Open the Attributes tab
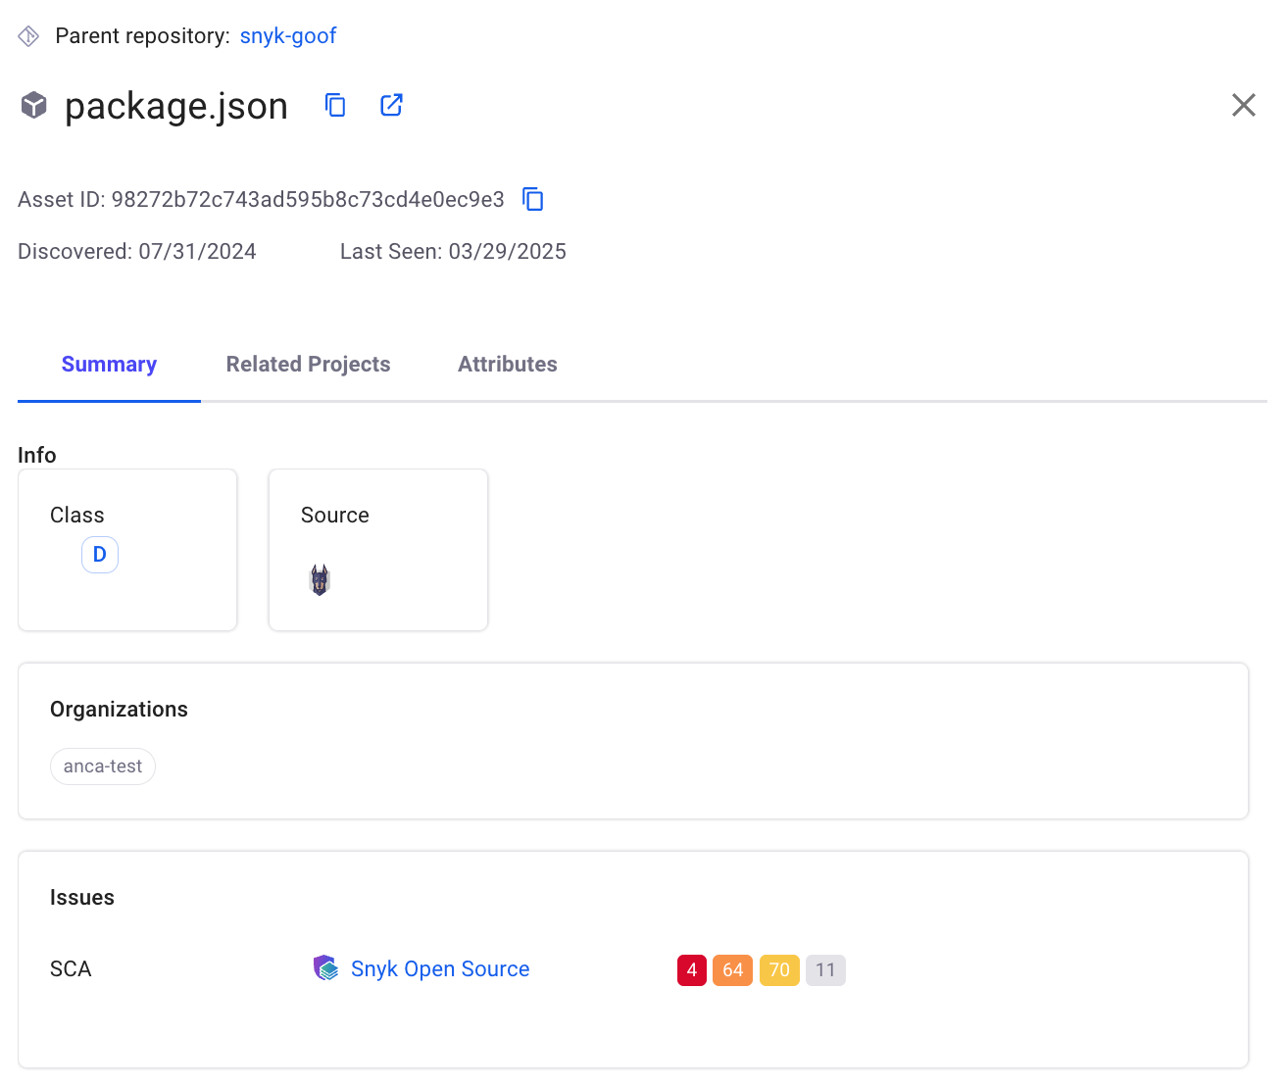The height and width of the screenshot is (1088, 1288). 507,364
